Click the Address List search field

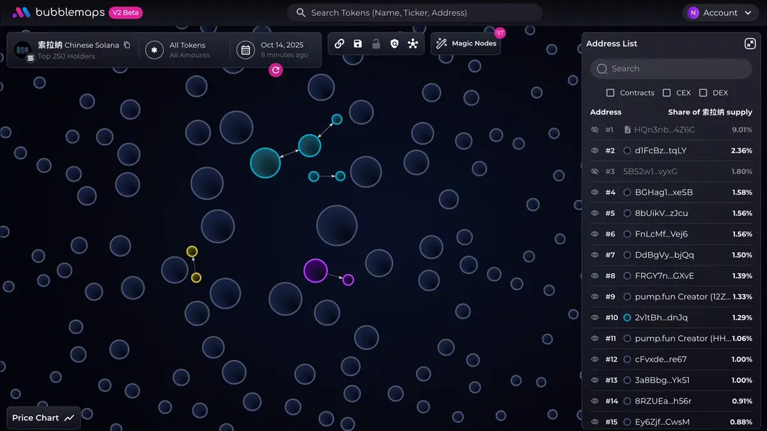click(671, 68)
